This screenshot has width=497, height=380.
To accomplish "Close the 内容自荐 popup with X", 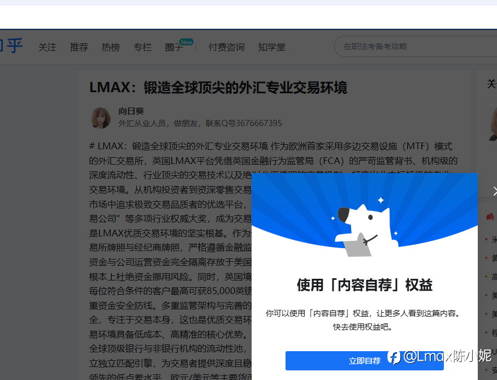I will pyautogui.click(x=495, y=191).
